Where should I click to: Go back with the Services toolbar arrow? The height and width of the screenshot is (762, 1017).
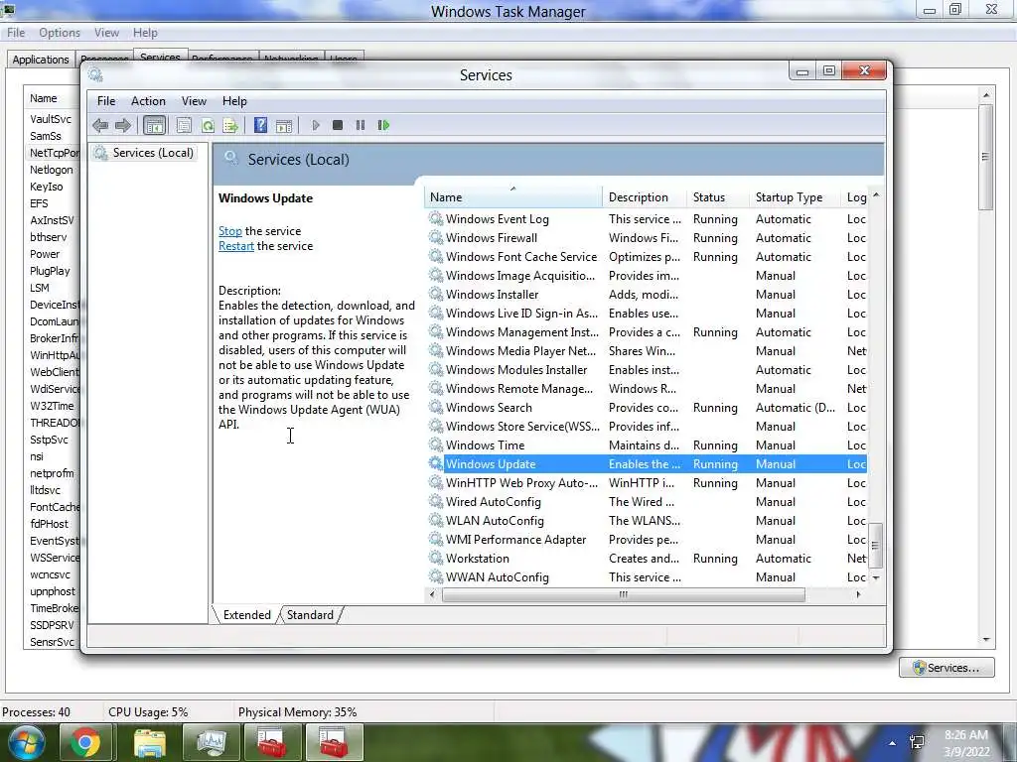pyautogui.click(x=100, y=125)
